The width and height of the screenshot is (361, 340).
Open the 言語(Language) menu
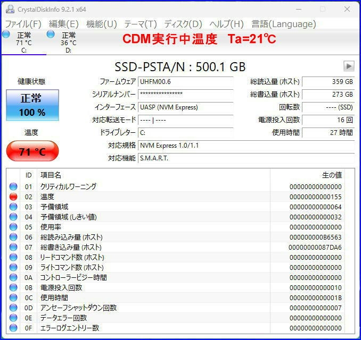[284, 24]
